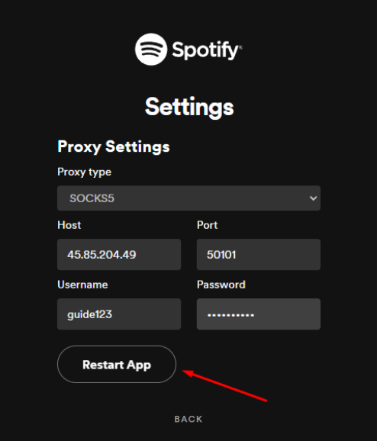377x441 pixels.
Task: Open the SOCKS5 proxy type combo box
Action: tap(188, 198)
